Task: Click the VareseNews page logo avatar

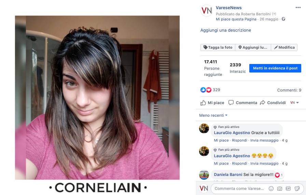Action: (x=207, y=11)
